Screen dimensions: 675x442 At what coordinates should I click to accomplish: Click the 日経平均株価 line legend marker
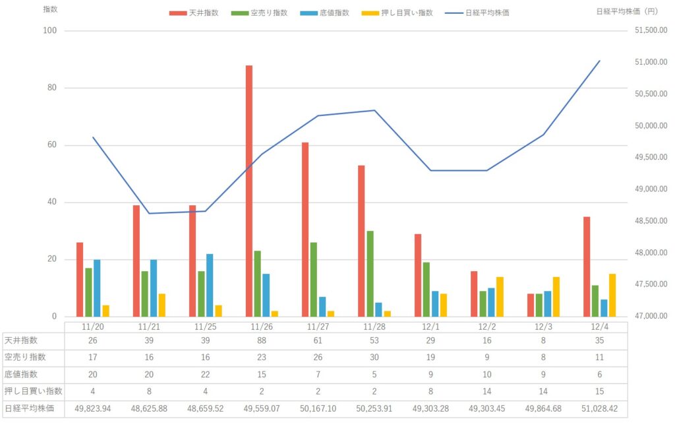pyautogui.click(x=454, y=13)
